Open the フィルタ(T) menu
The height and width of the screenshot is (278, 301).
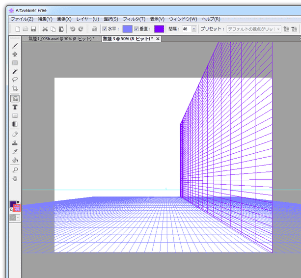[134, 19]
